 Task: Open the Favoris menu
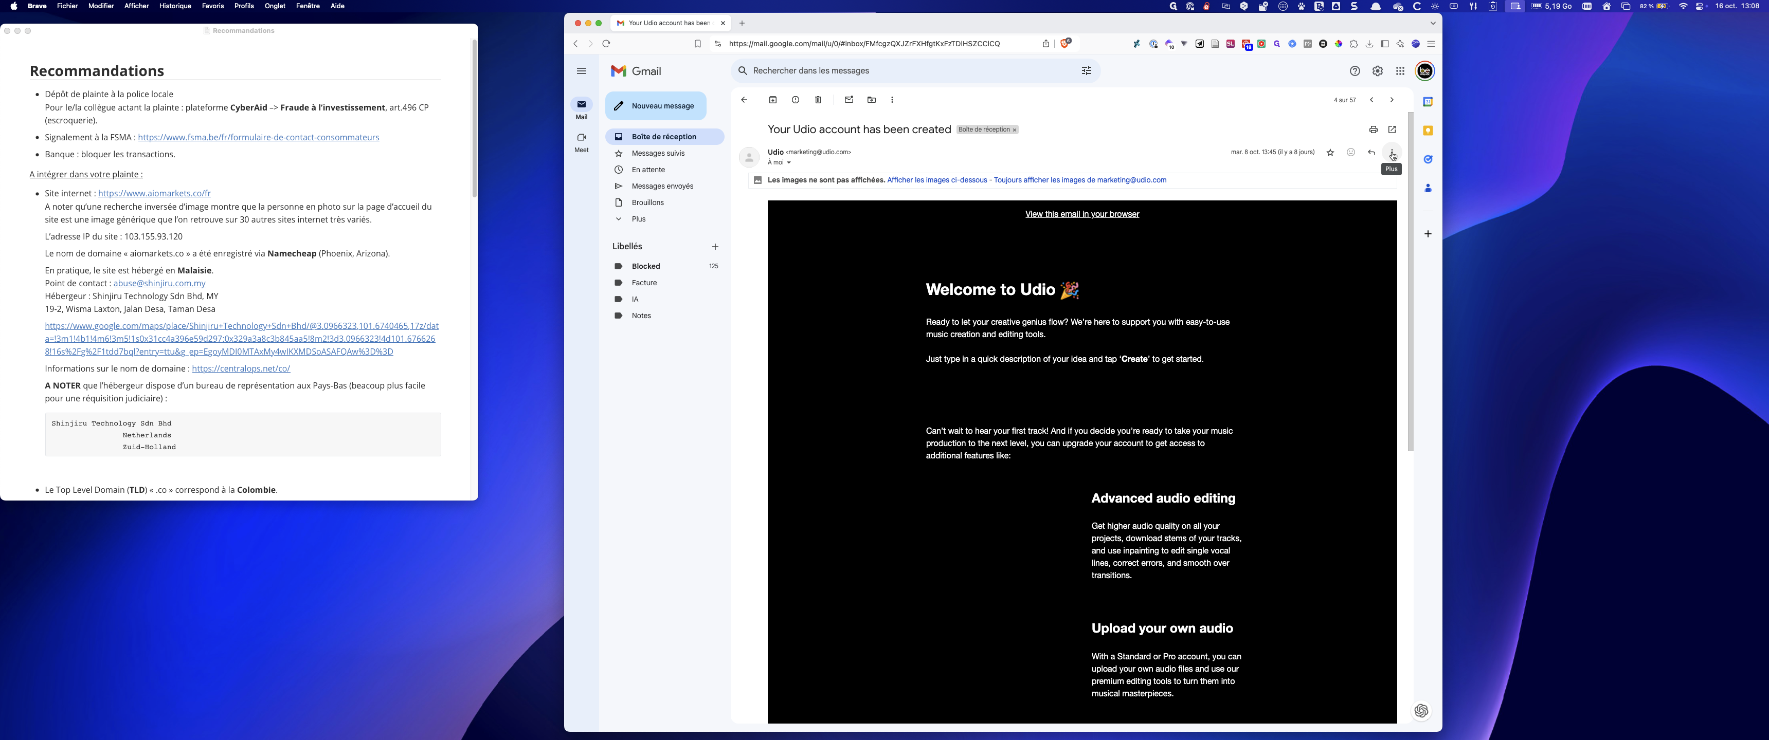coord(213,6)
